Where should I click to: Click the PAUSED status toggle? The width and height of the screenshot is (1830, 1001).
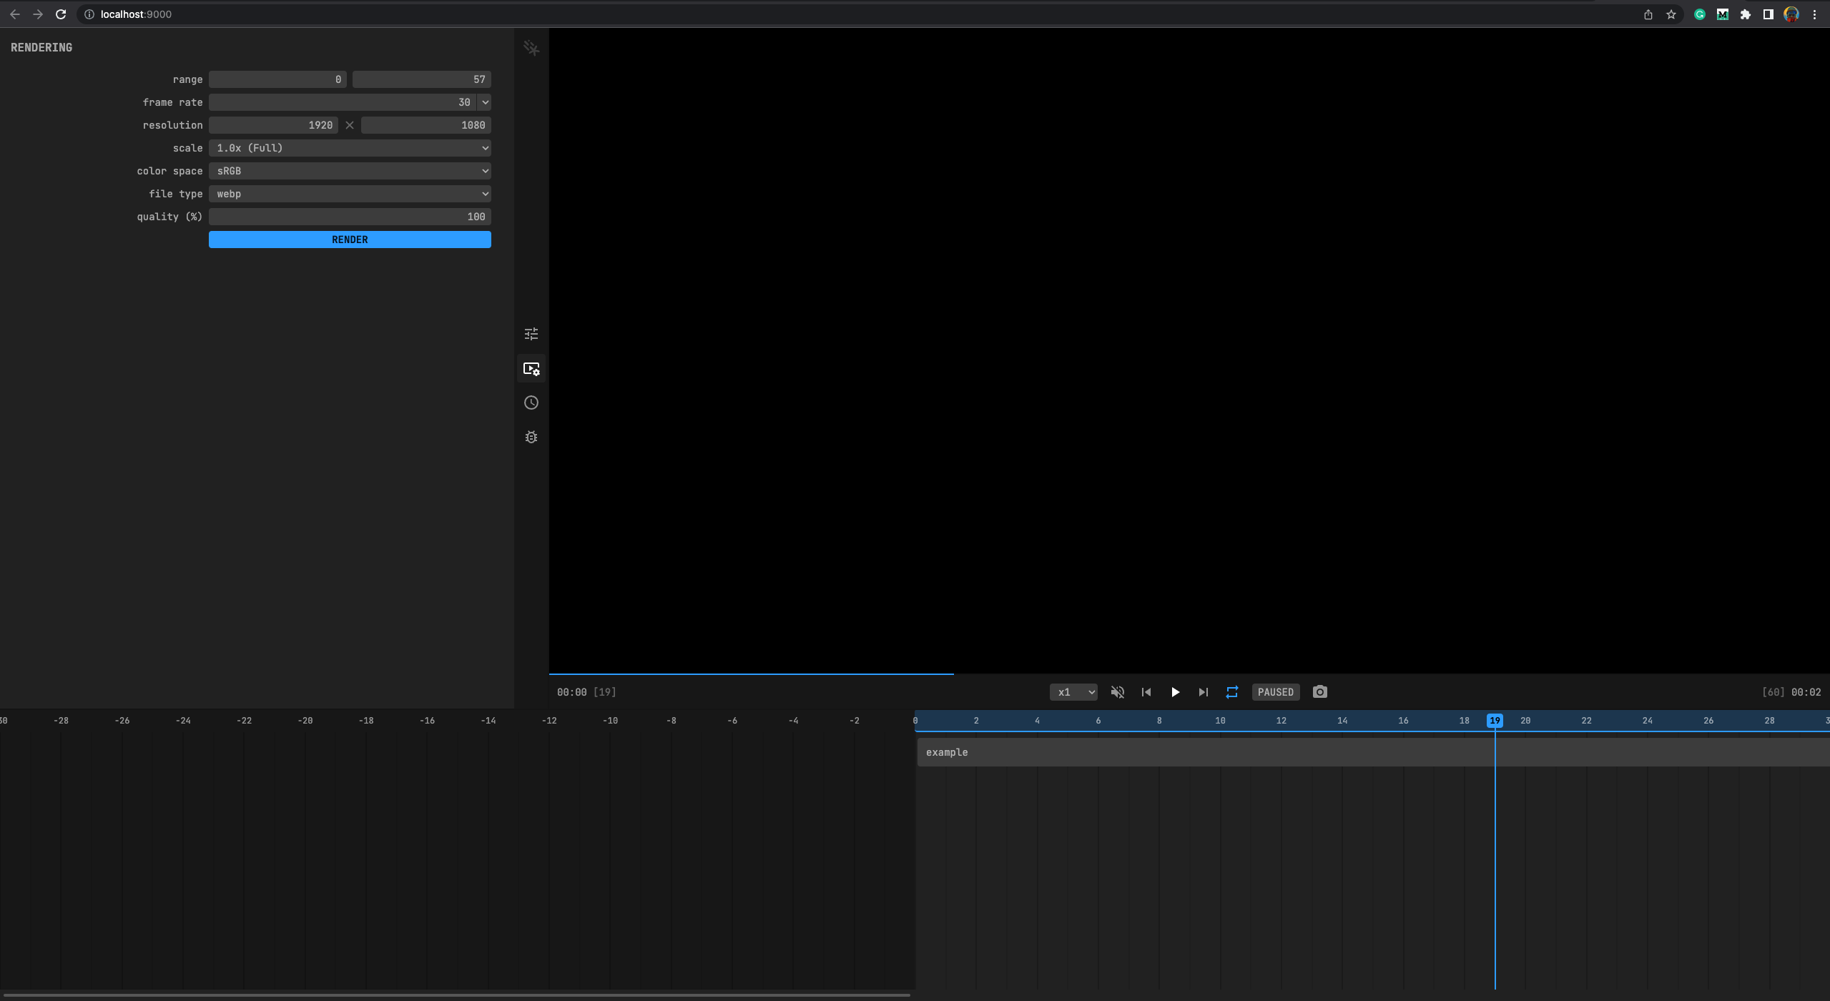1276,691
